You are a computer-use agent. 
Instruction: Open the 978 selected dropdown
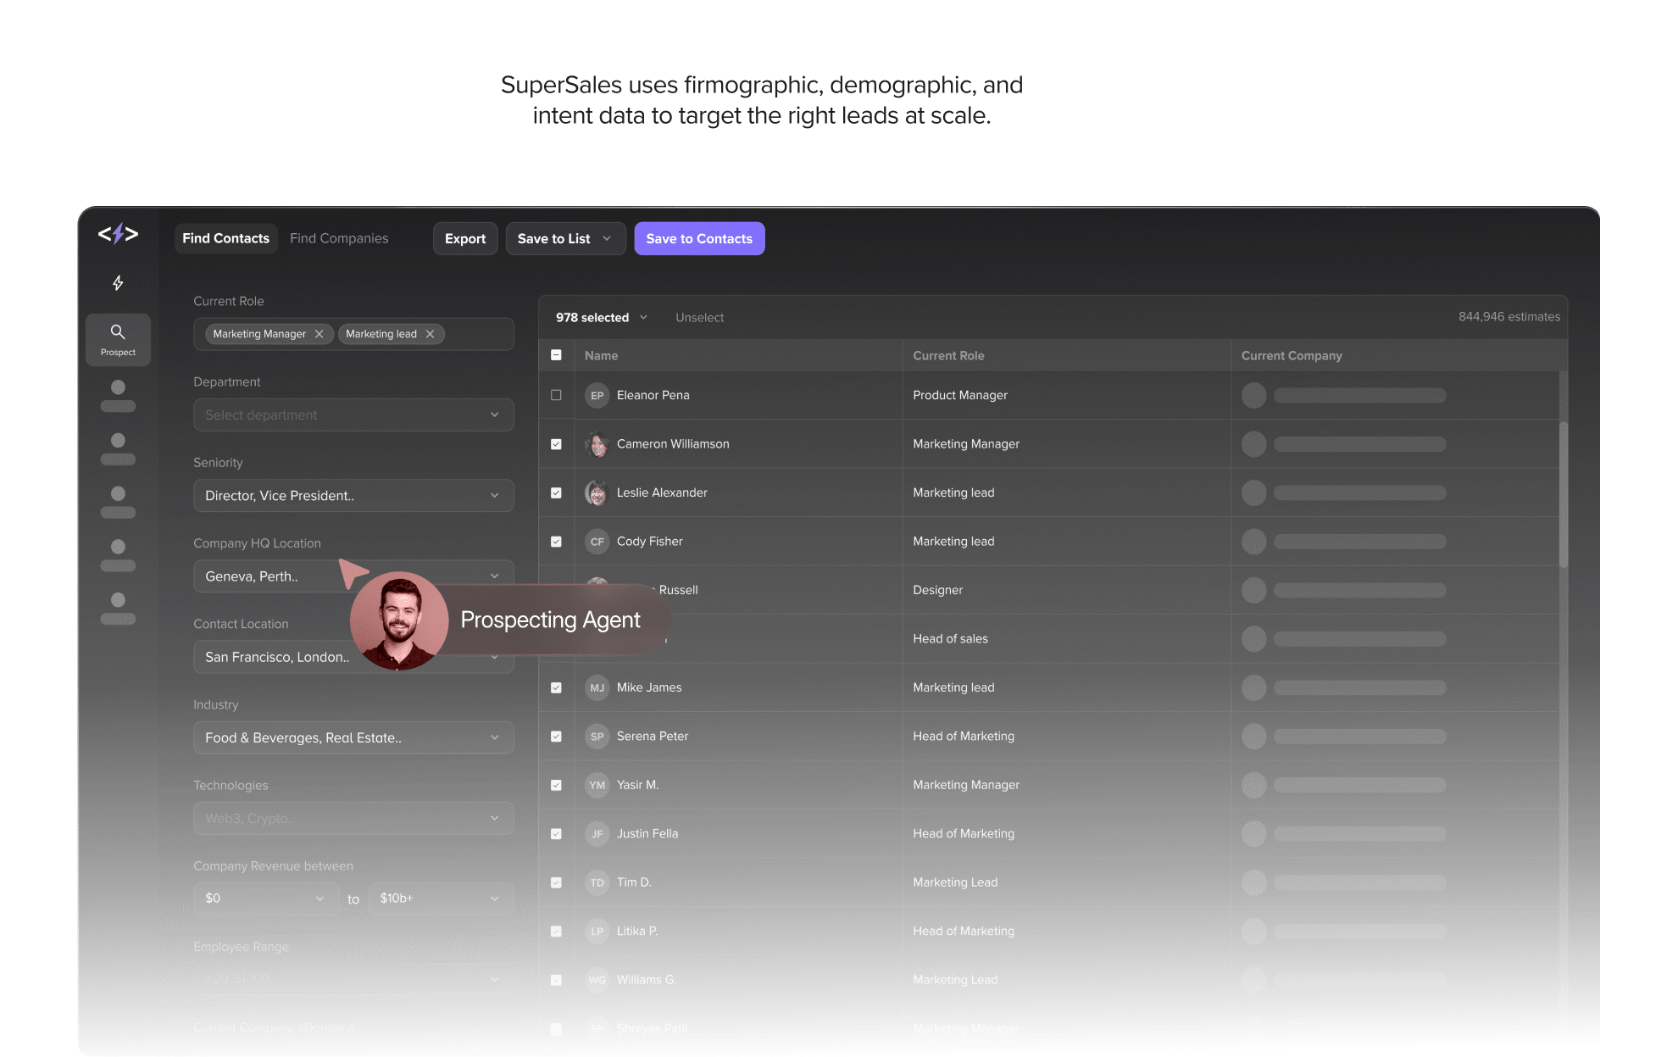601,317
